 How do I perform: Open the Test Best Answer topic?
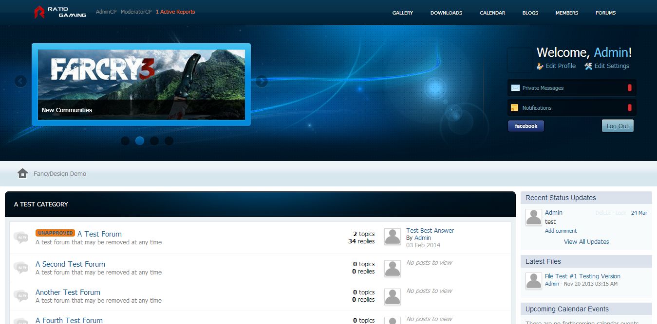coord(430,231)
